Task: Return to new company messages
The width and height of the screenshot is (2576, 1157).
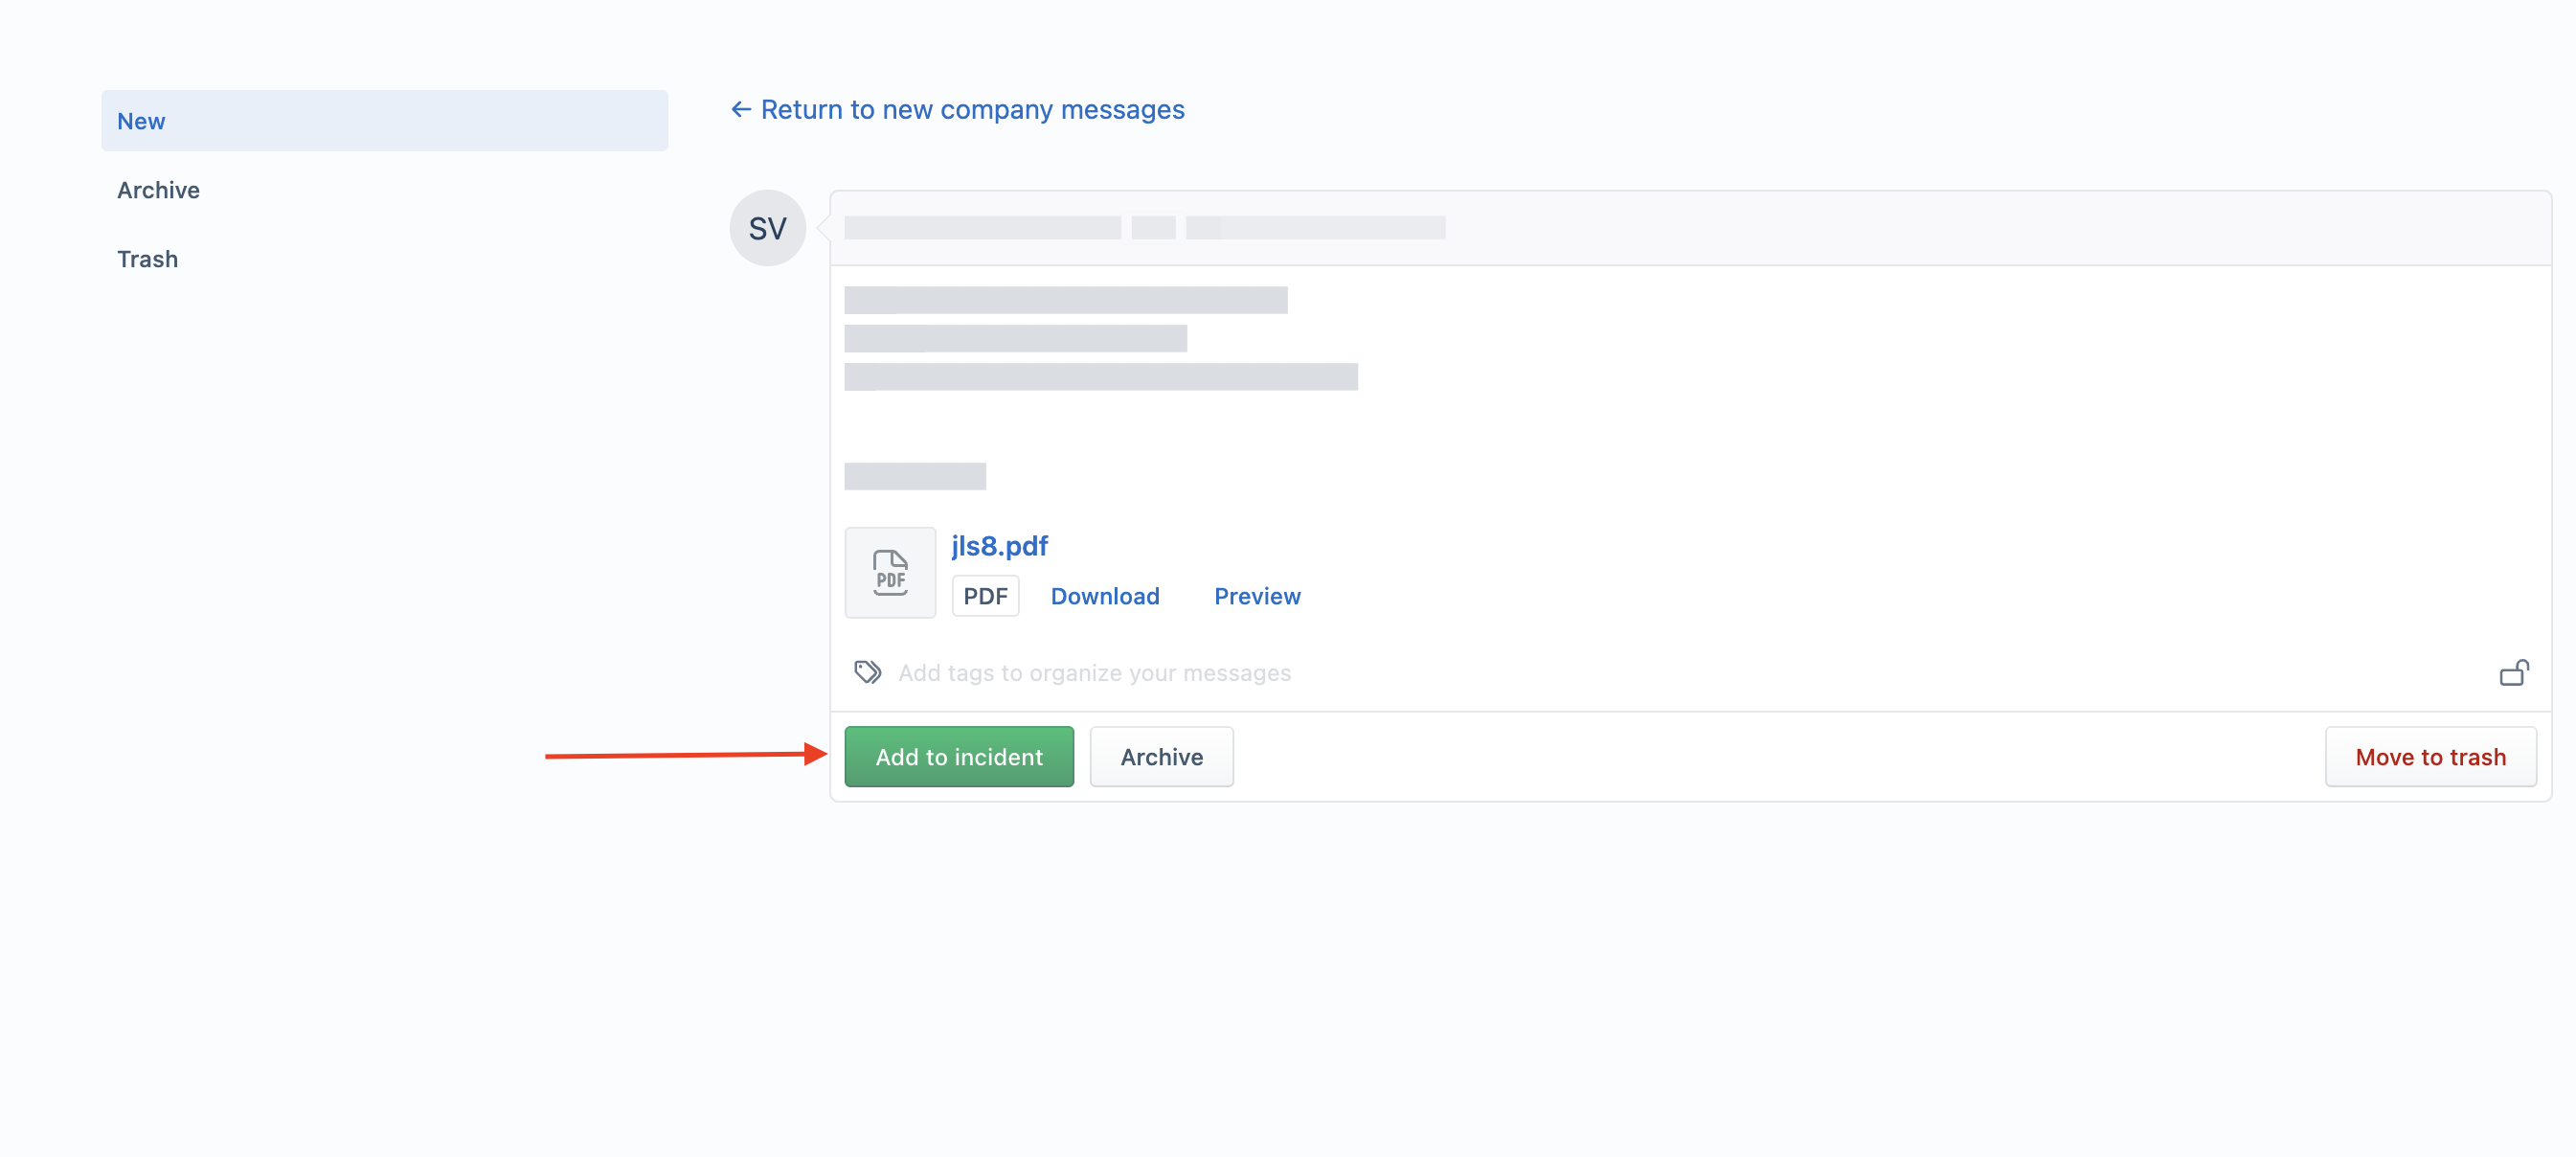Action: tap(958, 110)
